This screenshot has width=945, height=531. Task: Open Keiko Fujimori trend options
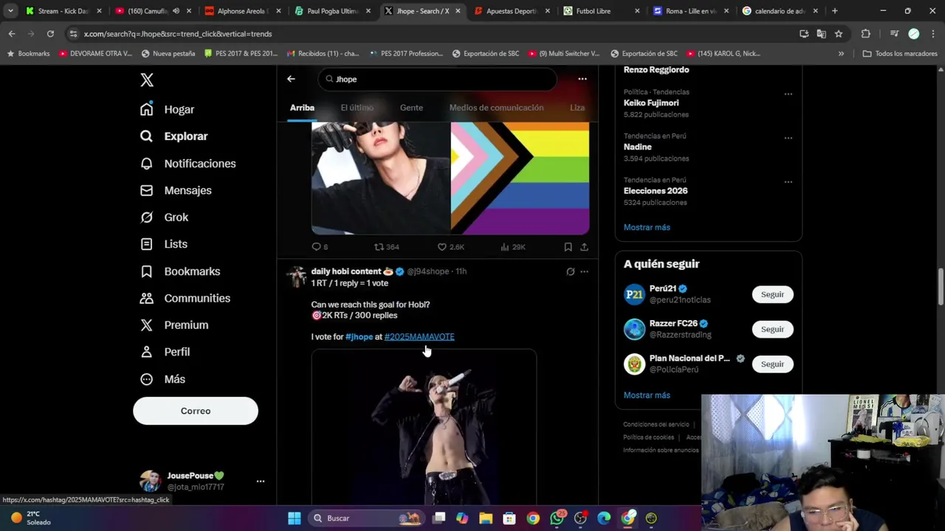[x=788, y=94]
